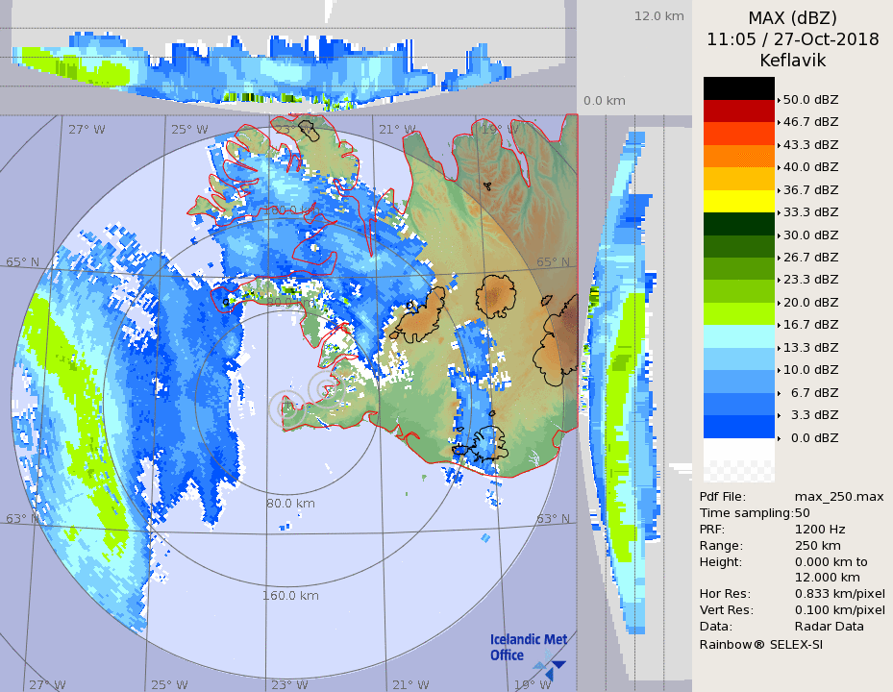Click the Icelandic Met Office logo
The height and width of the screenshot is (692, 893).
coord(528,651)
